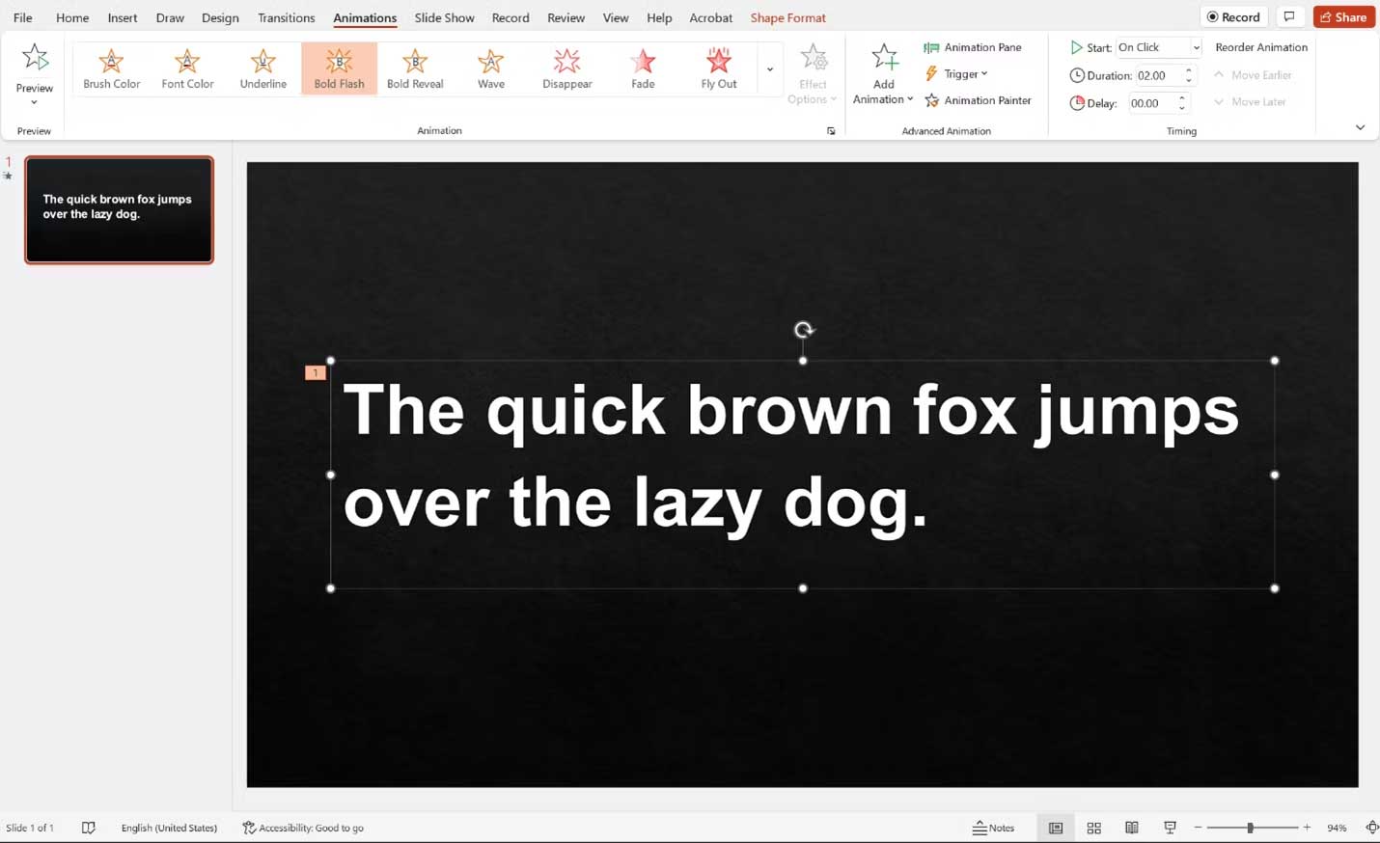Increase zoom with the plus control
This screenshot has height=843, width=1380.
1308,828
